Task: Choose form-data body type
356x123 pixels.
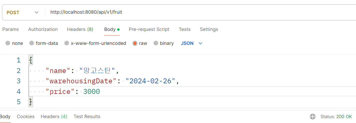Action: [x=32, y=43]
